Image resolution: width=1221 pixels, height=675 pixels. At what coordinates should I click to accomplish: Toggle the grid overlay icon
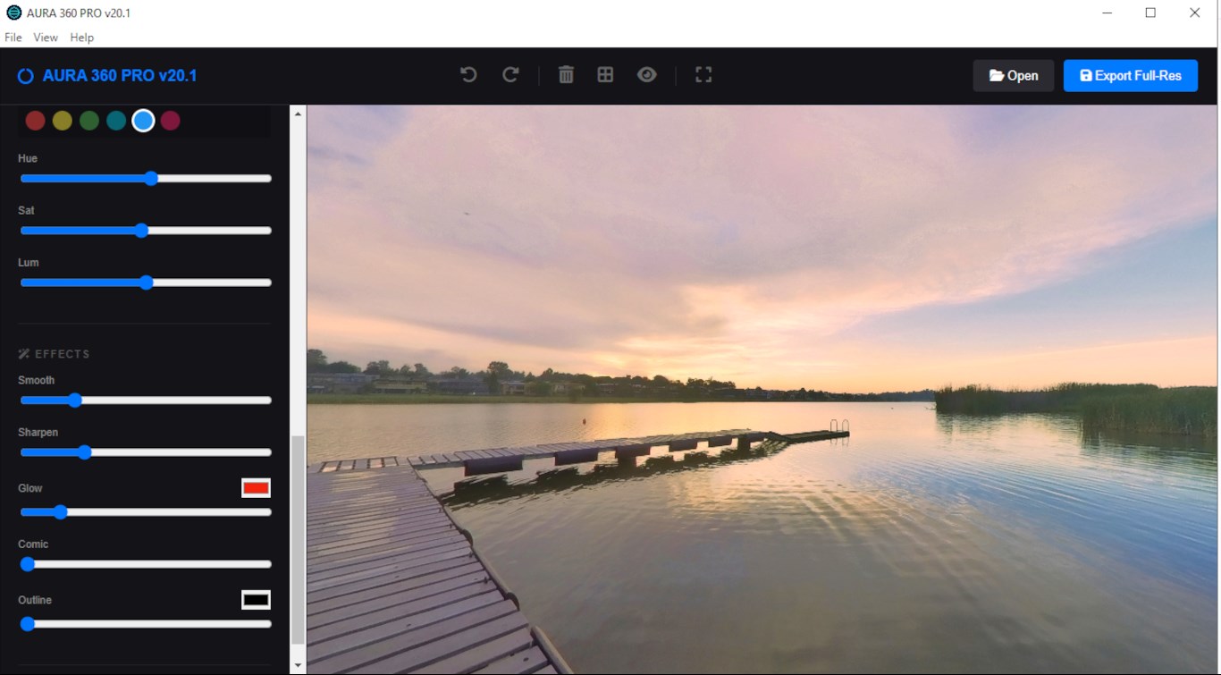tap(605, 75)
